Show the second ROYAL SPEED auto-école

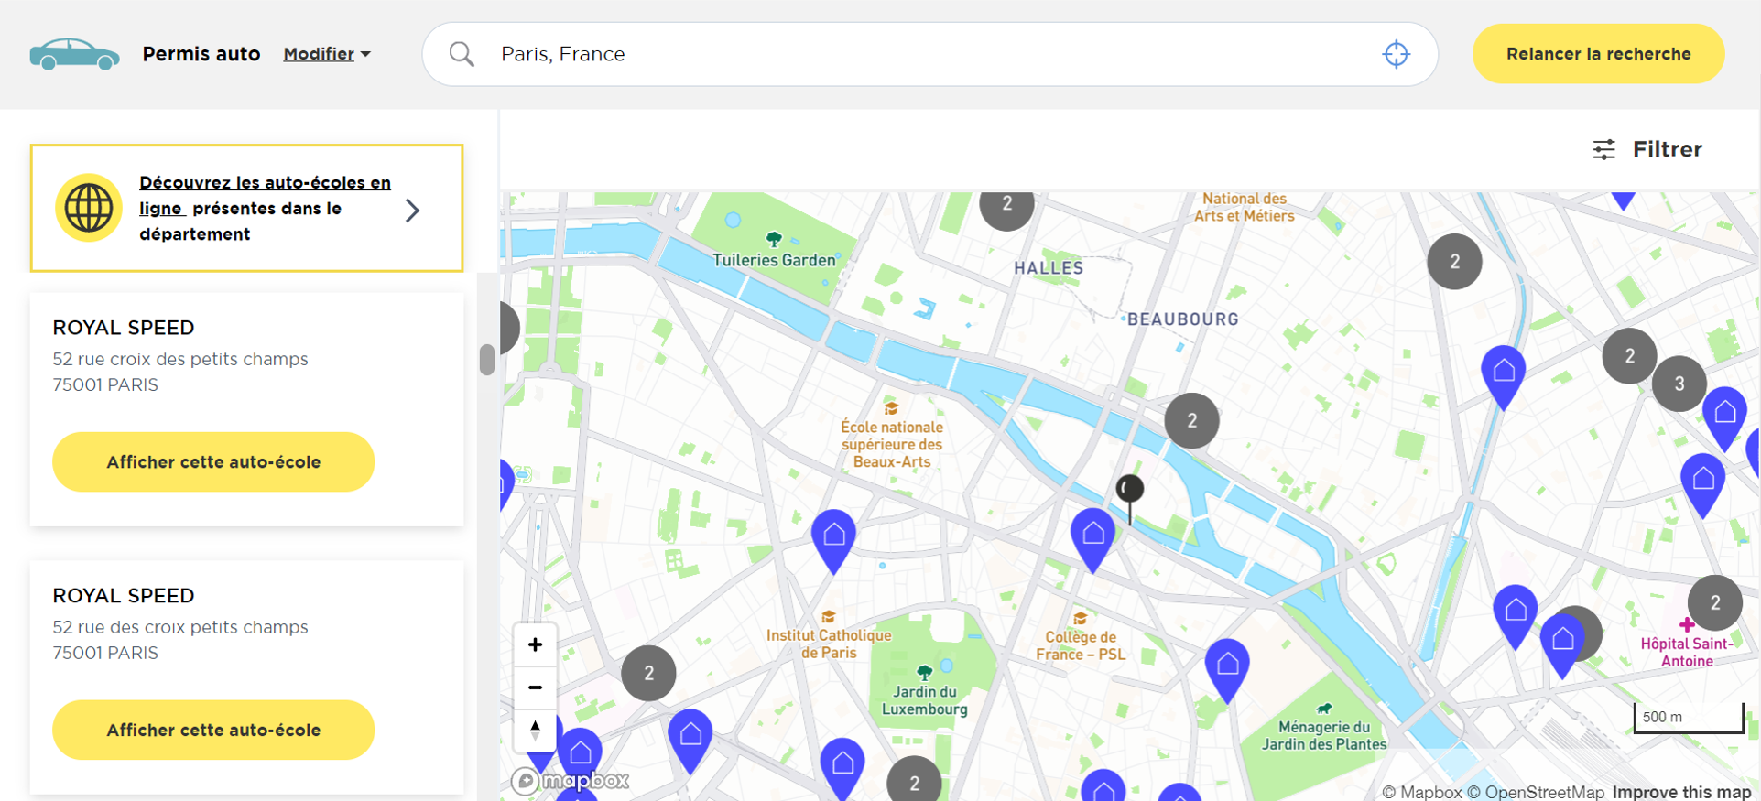(213, 730)
